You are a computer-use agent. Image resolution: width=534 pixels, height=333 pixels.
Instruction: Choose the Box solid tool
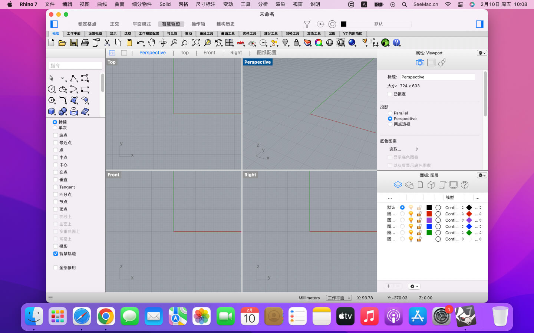pyautogui.click(x=52, y=111)
